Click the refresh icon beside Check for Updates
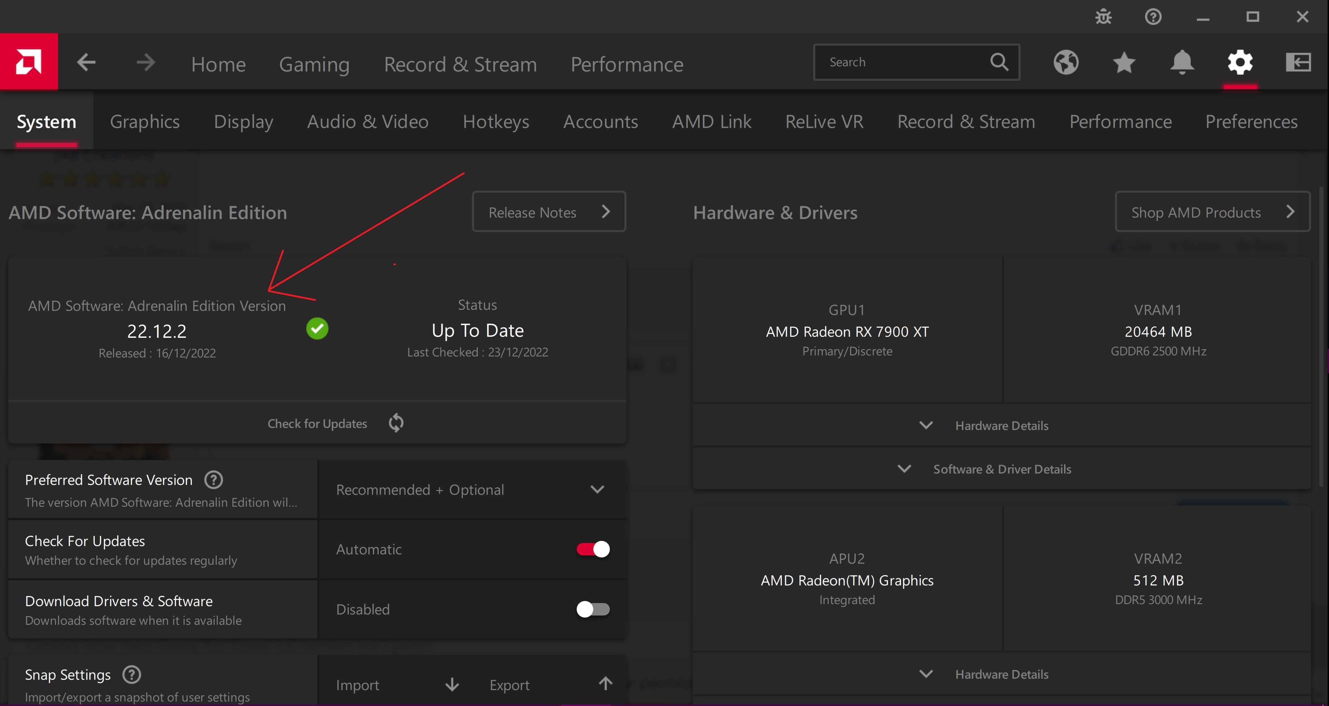 click(x=396, y=423)
